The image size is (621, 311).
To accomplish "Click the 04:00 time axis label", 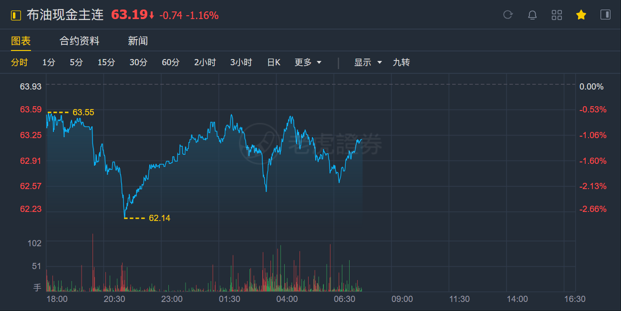I will pos(287,299).
